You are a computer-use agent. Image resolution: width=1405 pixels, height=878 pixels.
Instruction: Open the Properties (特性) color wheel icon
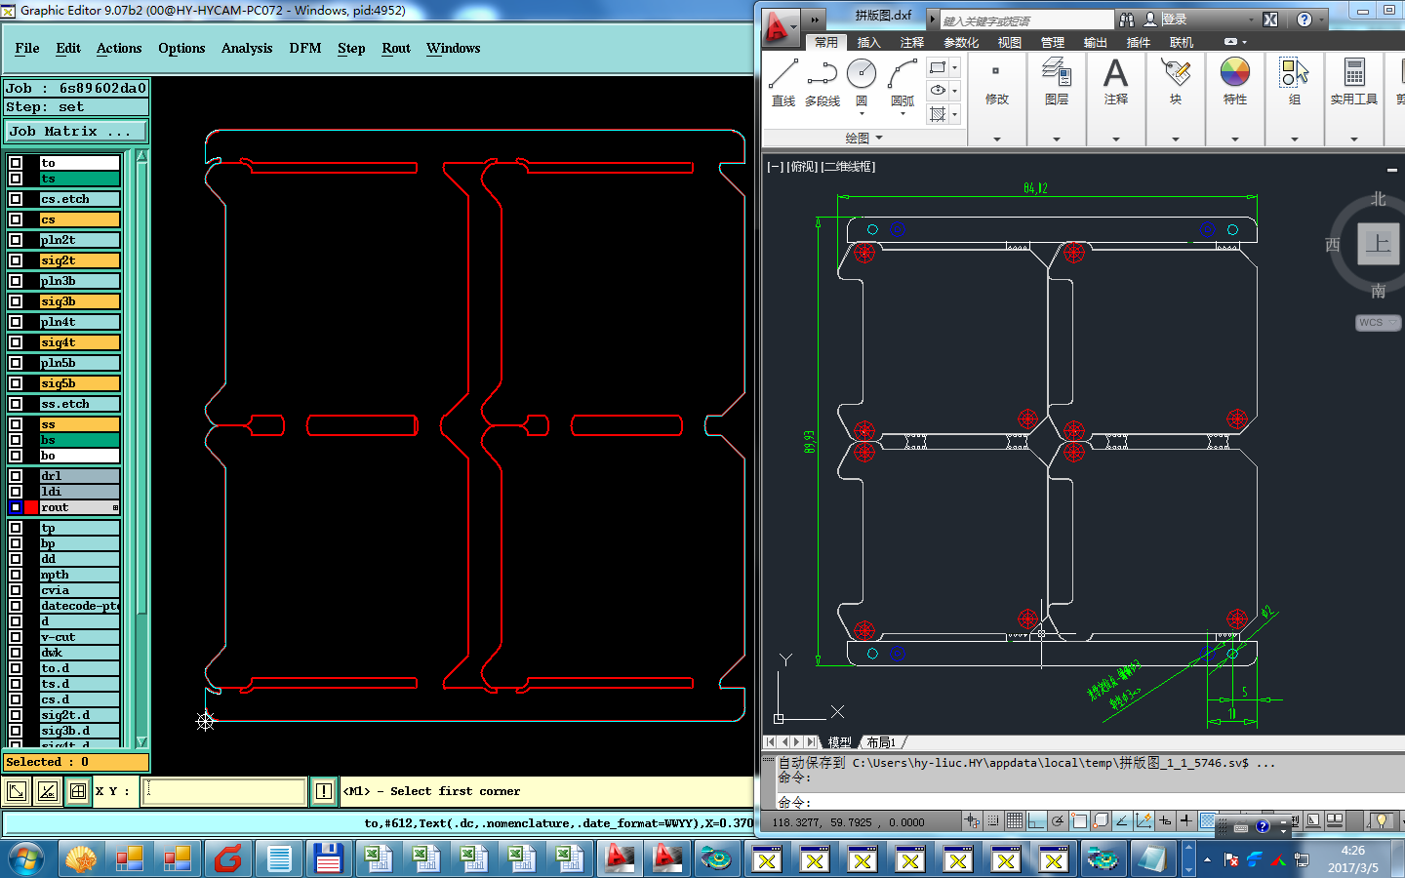[x=1235, y=72]
